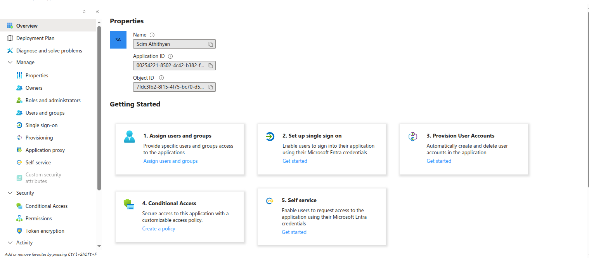Copy the Name field value
Screen dimensions: 589x258
(211, 44)
